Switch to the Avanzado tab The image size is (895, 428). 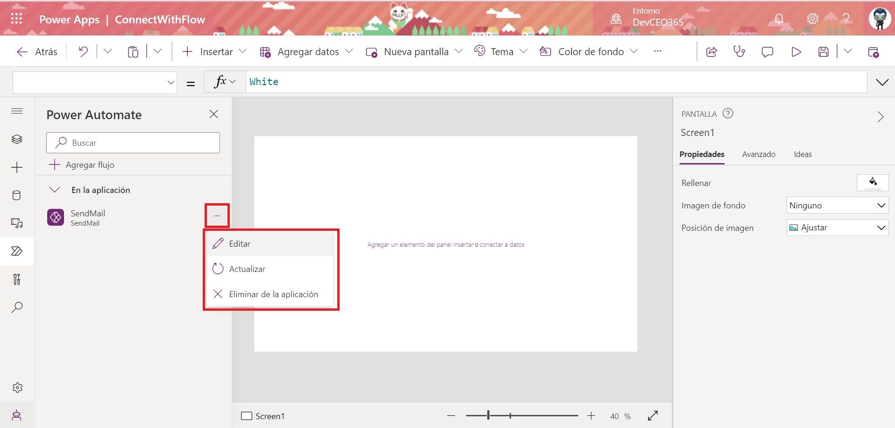click(759, 154)
